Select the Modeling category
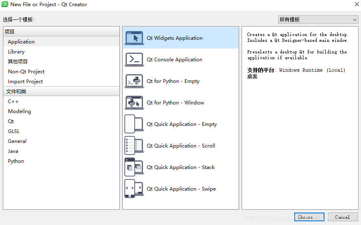This screenshot has height=225, width=361. (61, 111)
